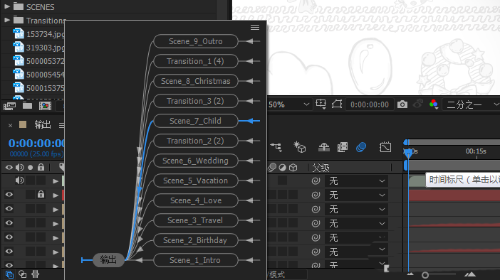This screenshot has height=280, width=500.
Task: Adjust the timeline zoom slider handle
Action: [425, 275]
